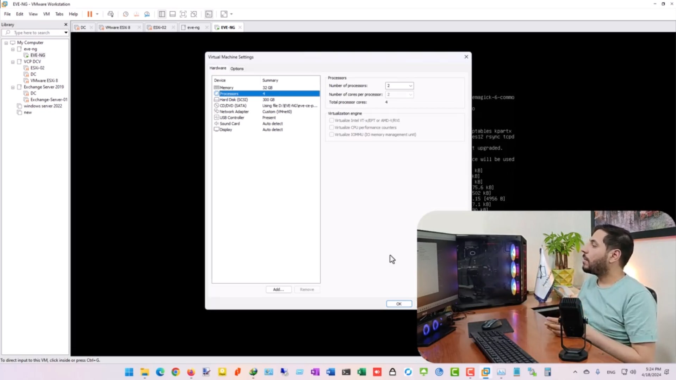Open the Number of processors dropdown
Screen dimensions: 676x380
tap(399, 86)
